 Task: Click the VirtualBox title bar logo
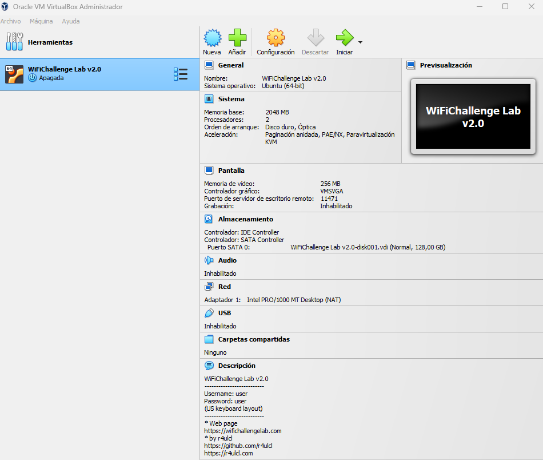pos(5,7)
